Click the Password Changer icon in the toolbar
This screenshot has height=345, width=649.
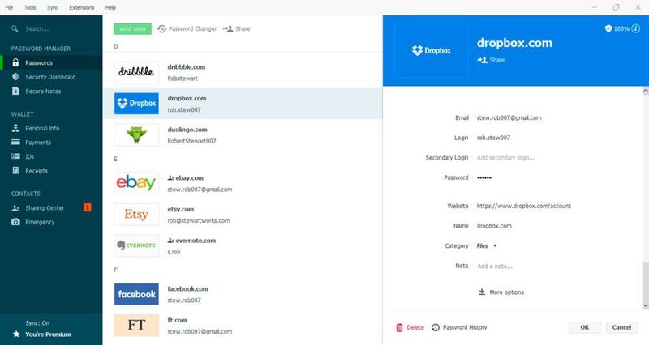(161, 28)
